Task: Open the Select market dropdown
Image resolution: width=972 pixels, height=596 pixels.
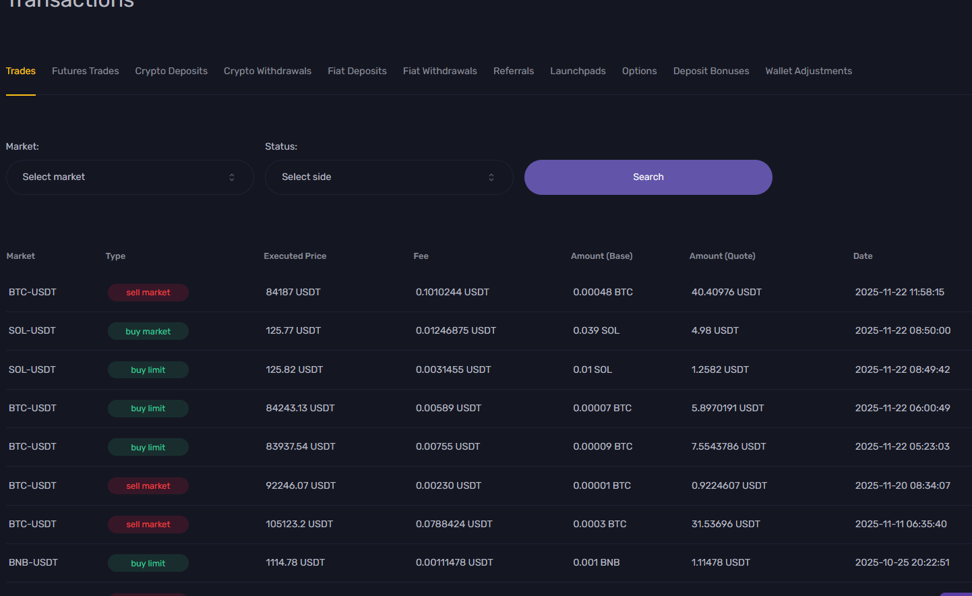Action: coord(129,177)
